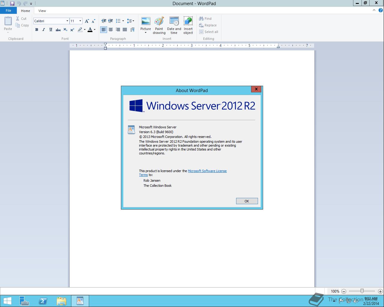Click the WordPad taskbar button
This screenshot has height=307, width=384.
(x=80, y=301)
